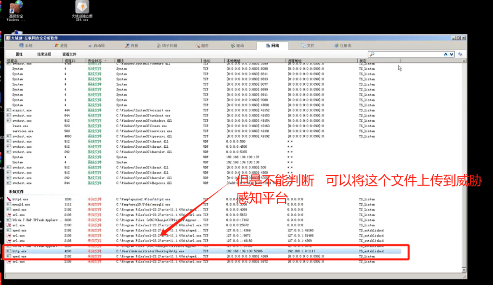
Task: Click remote address 192.168.1.9:1111
Action: [301, 251]
